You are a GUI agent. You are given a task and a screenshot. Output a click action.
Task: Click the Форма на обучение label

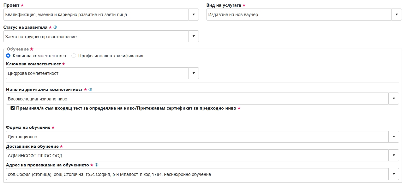click(28, 127)
